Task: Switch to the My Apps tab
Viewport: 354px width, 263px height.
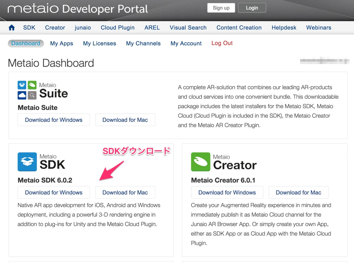Action: tap(62, 43)
